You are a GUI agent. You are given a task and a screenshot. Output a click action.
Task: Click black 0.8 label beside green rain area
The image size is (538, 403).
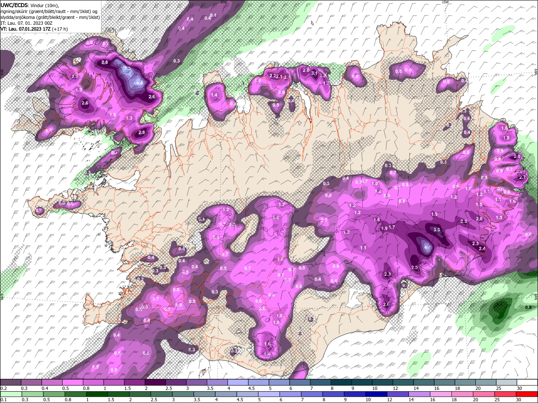tap(528, 307)
